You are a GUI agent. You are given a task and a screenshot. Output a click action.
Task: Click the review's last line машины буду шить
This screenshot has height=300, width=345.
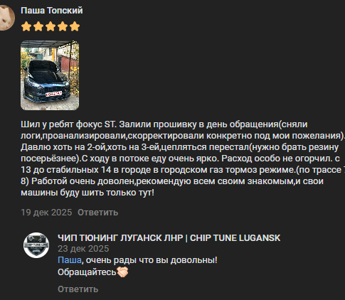[87, 193]
